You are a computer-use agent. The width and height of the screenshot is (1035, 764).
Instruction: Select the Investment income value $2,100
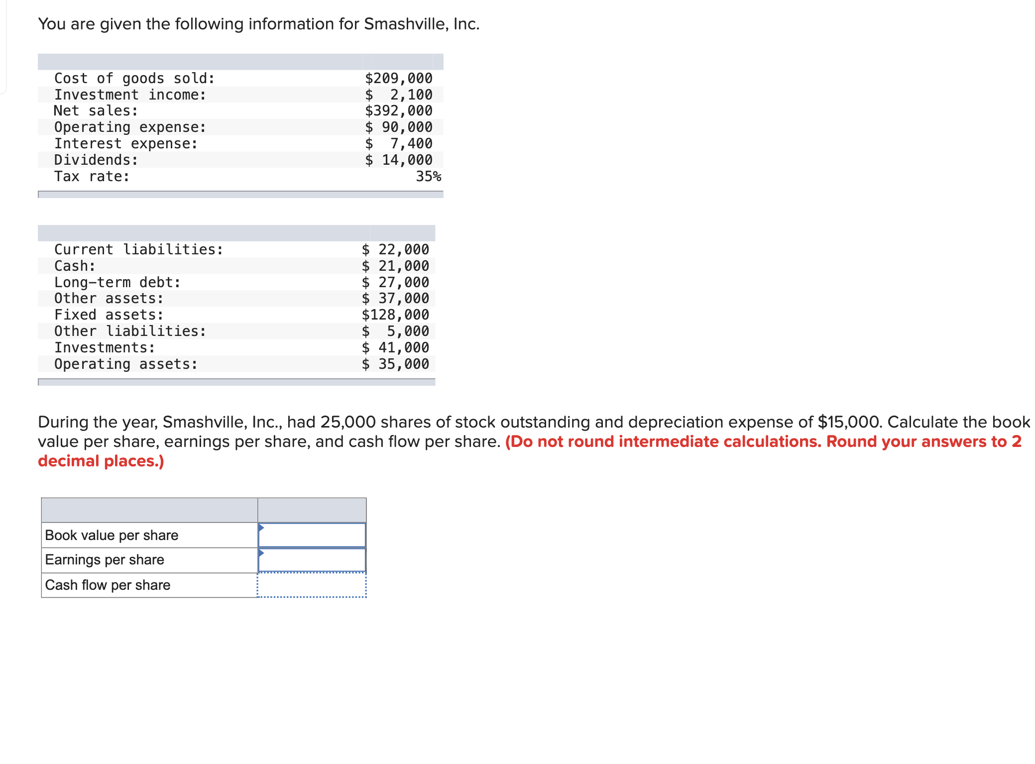(399, 94)
